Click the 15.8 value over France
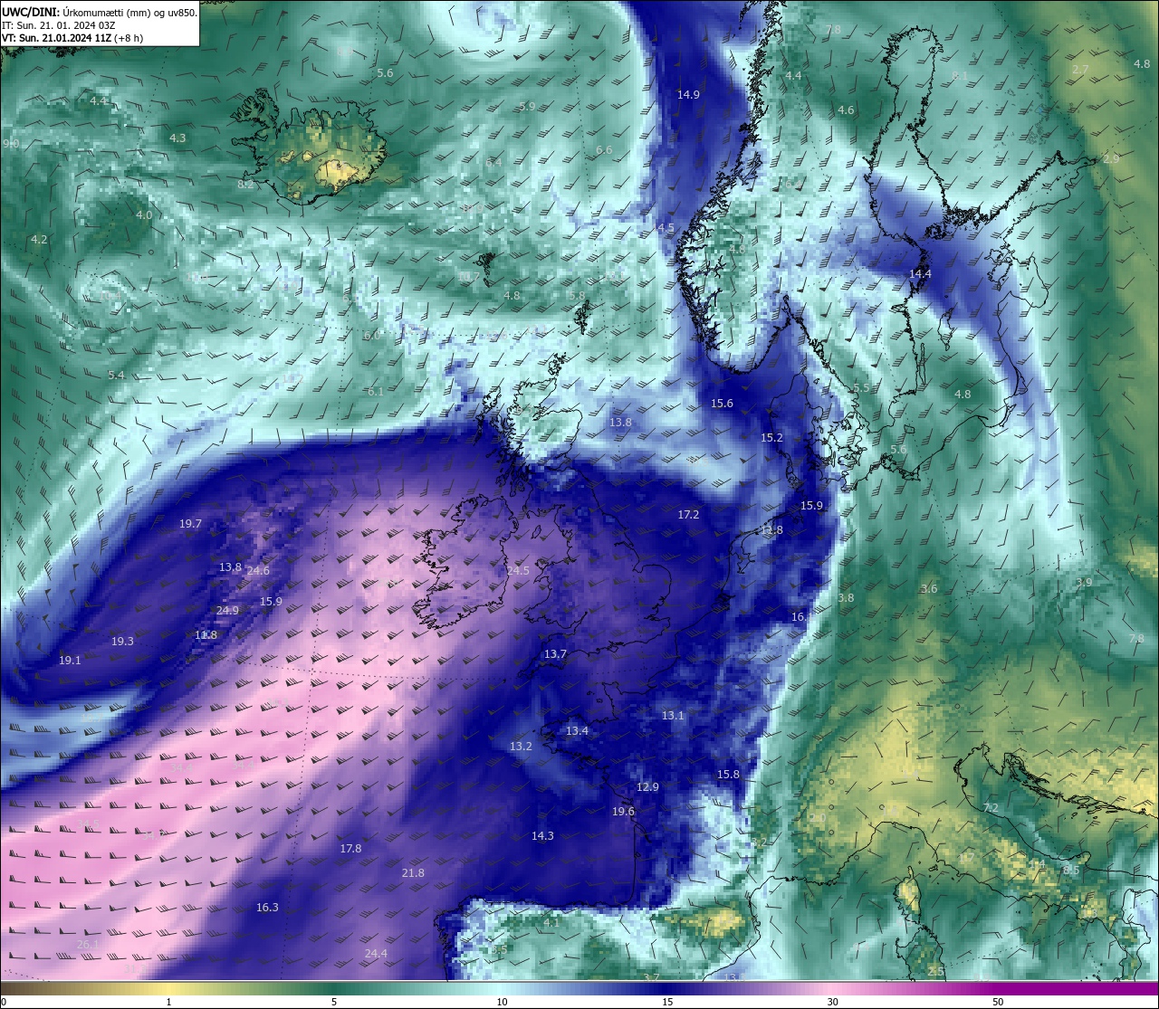1159x1009 pixels. 728,775
